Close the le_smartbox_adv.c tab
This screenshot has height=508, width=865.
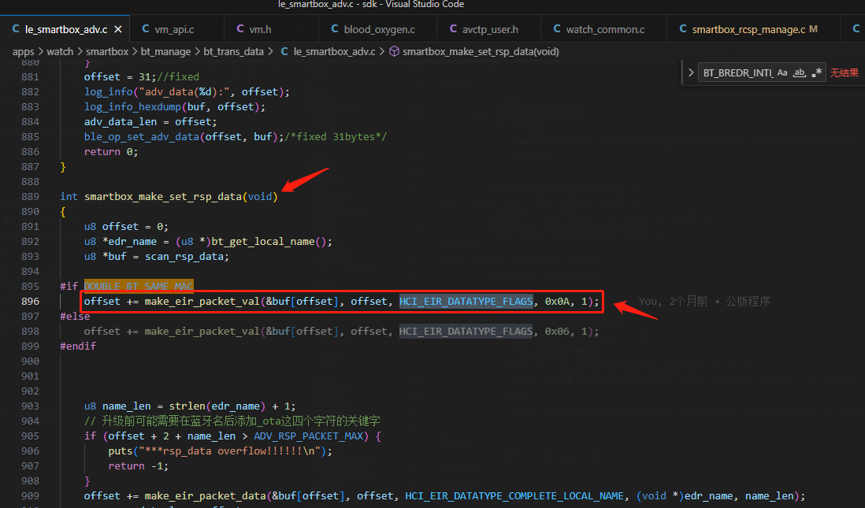[118, 29]
